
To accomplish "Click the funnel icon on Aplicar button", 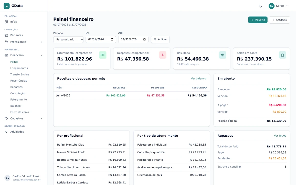I will coord(155,40).
